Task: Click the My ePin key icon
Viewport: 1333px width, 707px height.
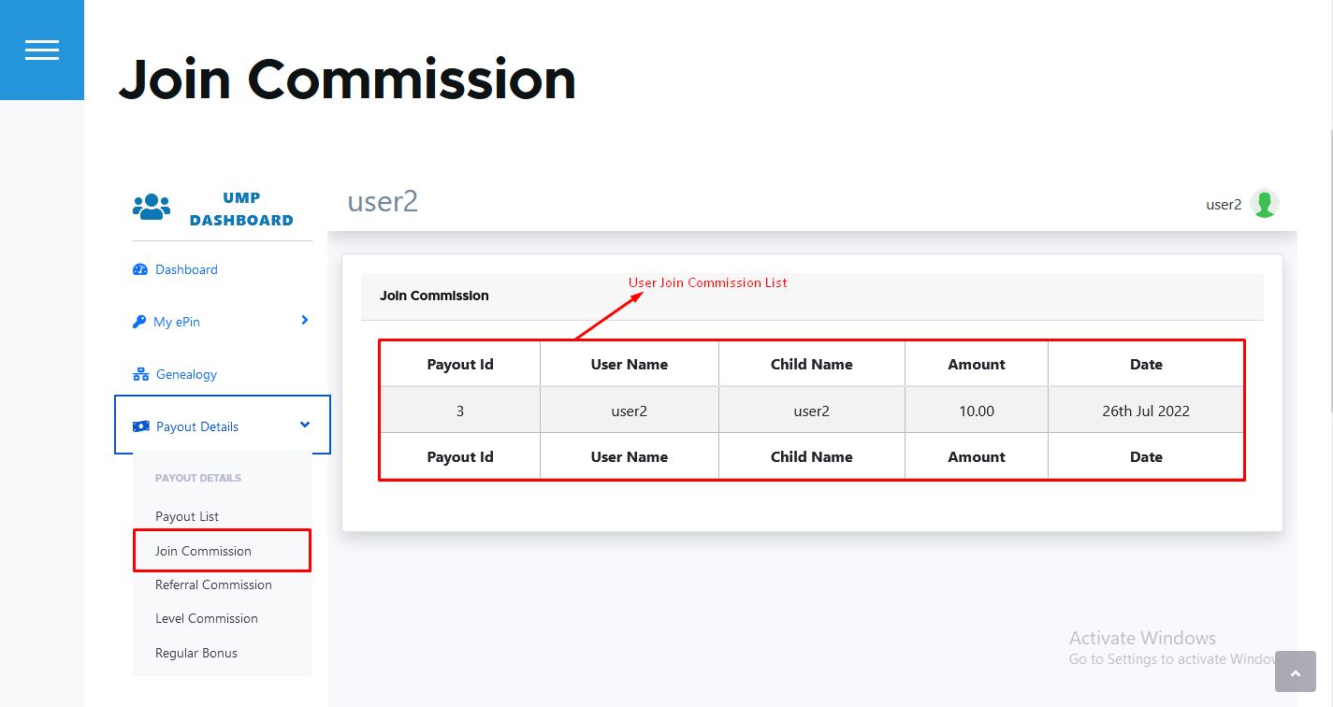Action: pos(140,322)
